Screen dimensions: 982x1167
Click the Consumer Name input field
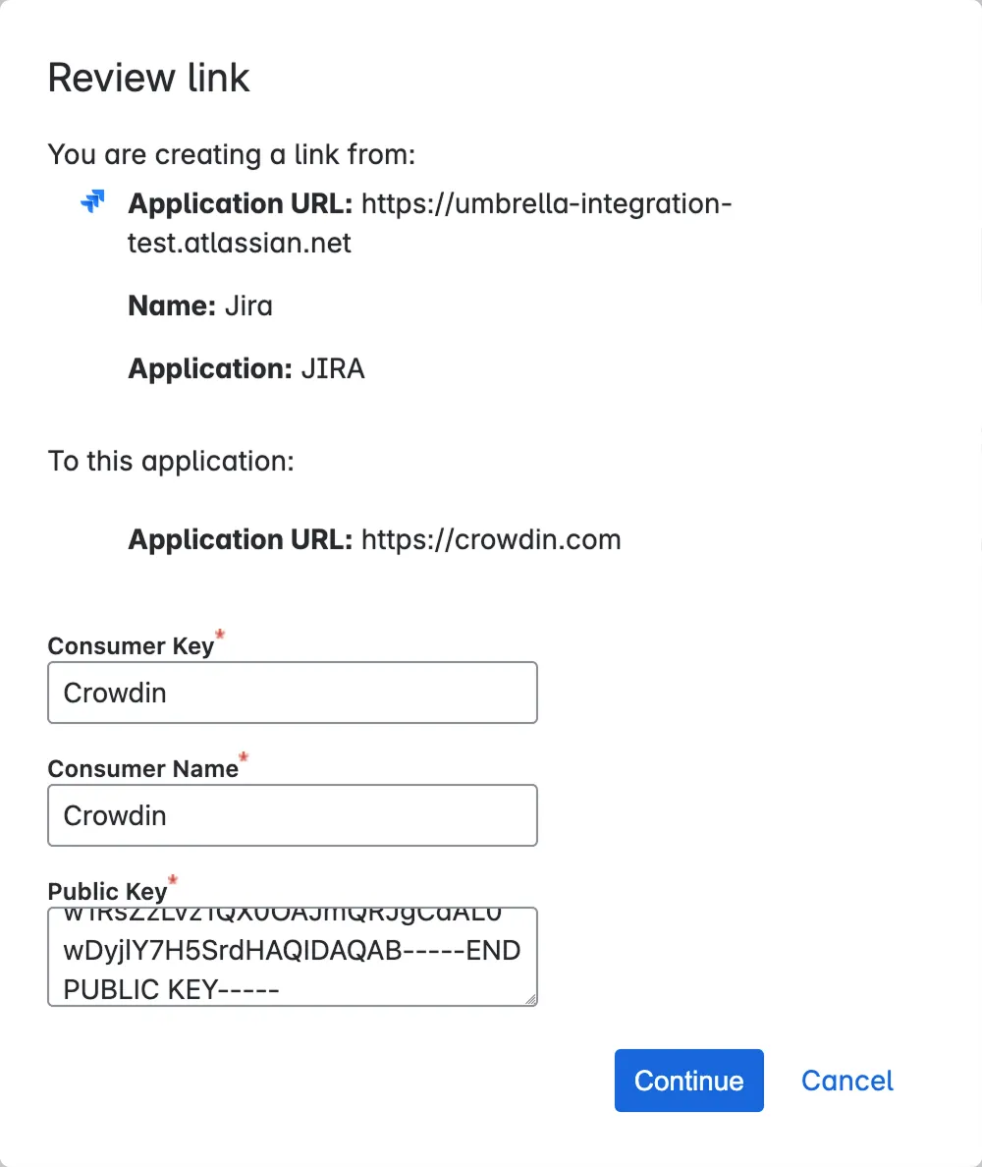click(292, 815)
